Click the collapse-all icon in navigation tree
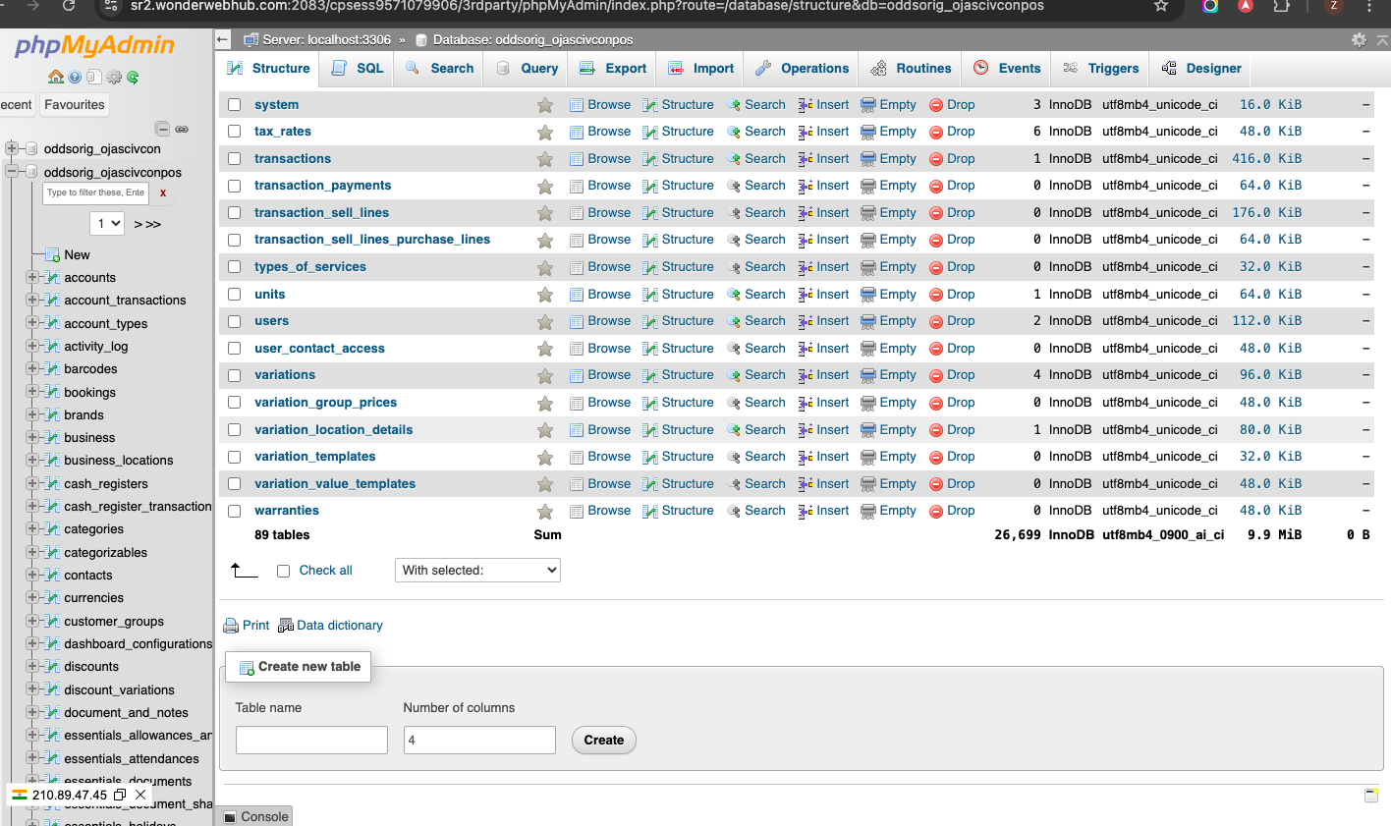 [x=162, y=129]
